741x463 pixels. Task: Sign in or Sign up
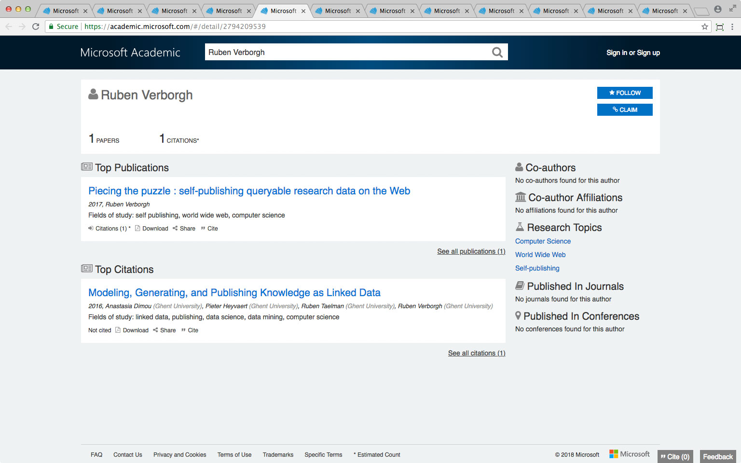(x=633, y=53)
